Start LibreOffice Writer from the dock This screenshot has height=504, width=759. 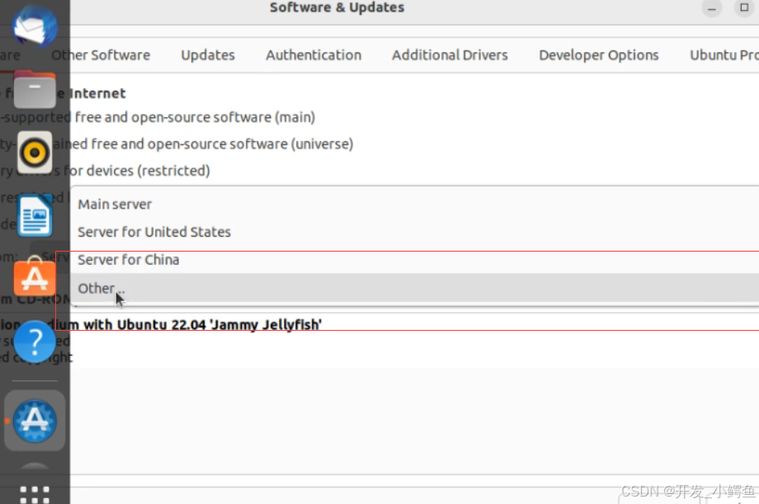35,215
